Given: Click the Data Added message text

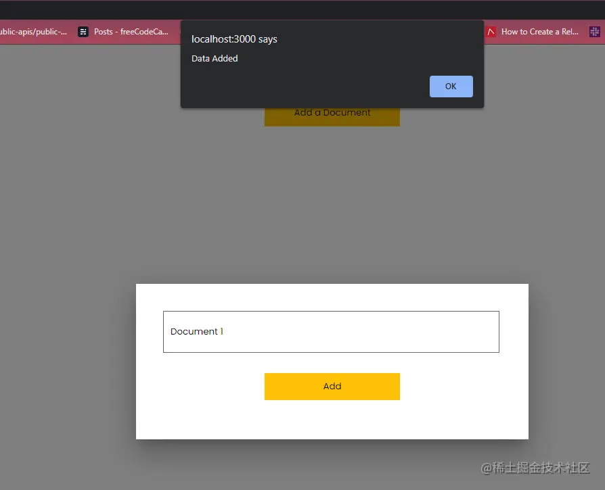Looking at the screenshot, I should pyautogui.click(x=215, y=59).
